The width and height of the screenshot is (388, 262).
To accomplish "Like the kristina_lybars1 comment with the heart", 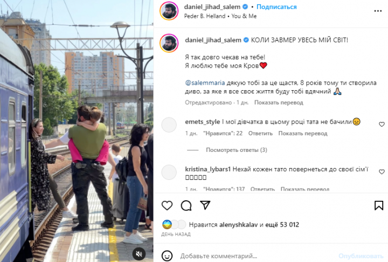I will [382, 172].
